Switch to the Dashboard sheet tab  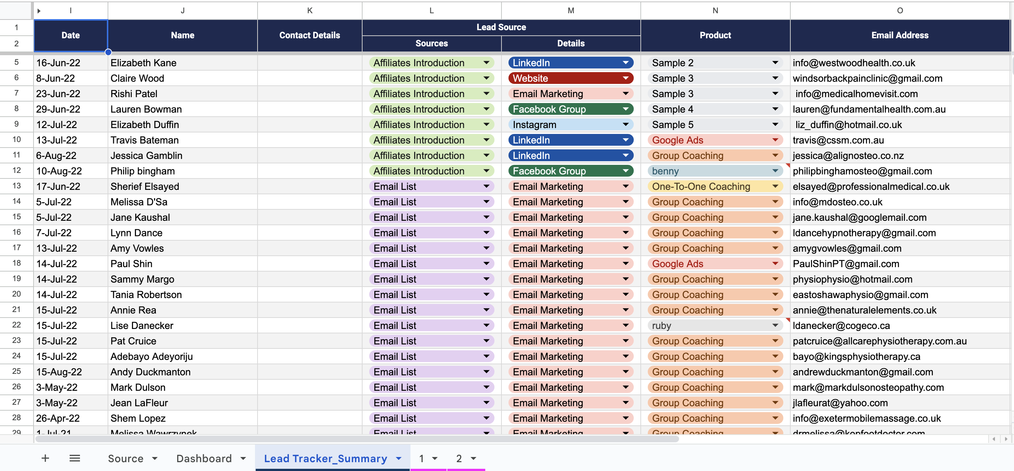click(204, 459)
